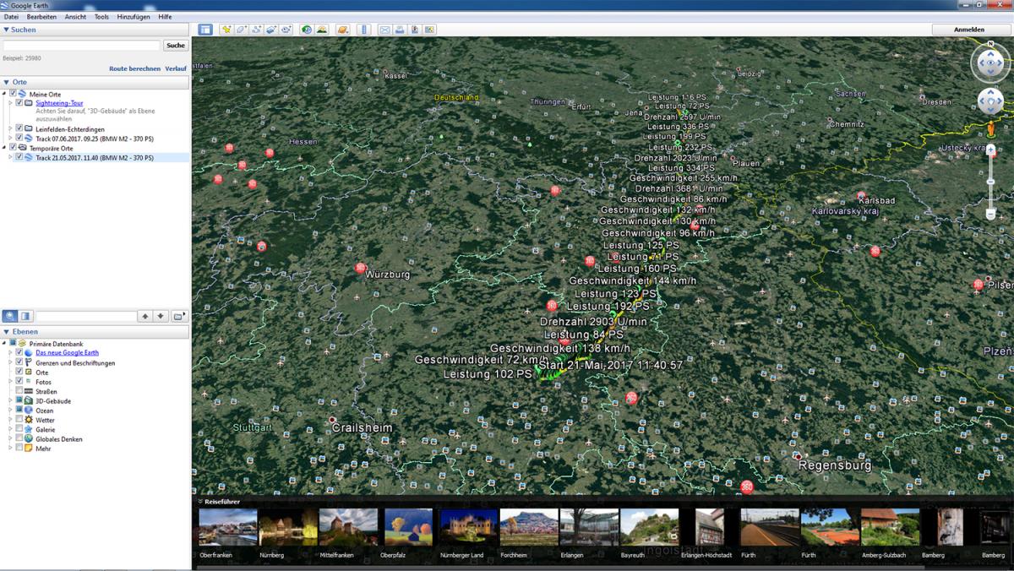Toggle the sidebar panel toolbar icon
Screen dimensions: 1014x571
click(x=205, y=30)
